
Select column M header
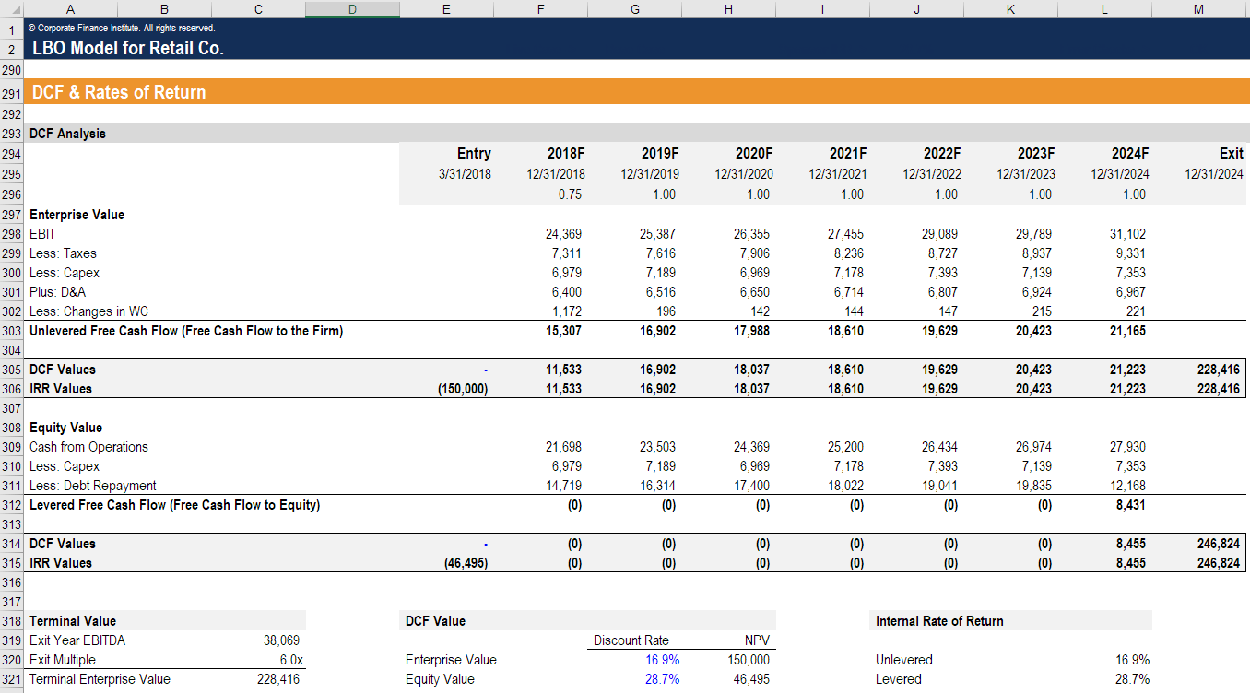(1197, 9)
